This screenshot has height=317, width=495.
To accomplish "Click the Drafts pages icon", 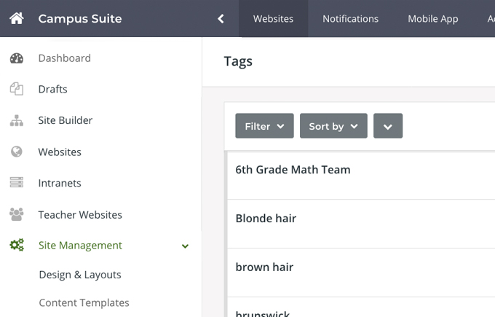I will pyautogui.click(x=17, y=90).
